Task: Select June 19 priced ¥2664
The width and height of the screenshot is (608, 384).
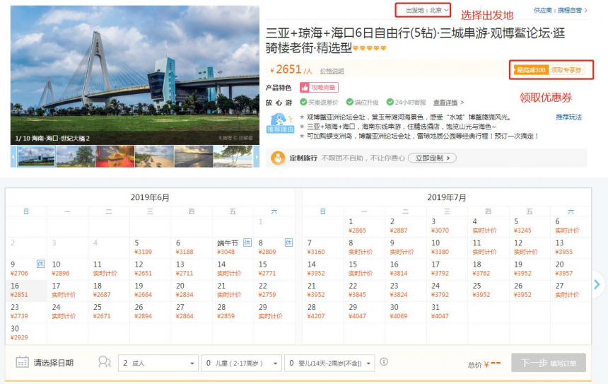Action: (x=151, y=290)
